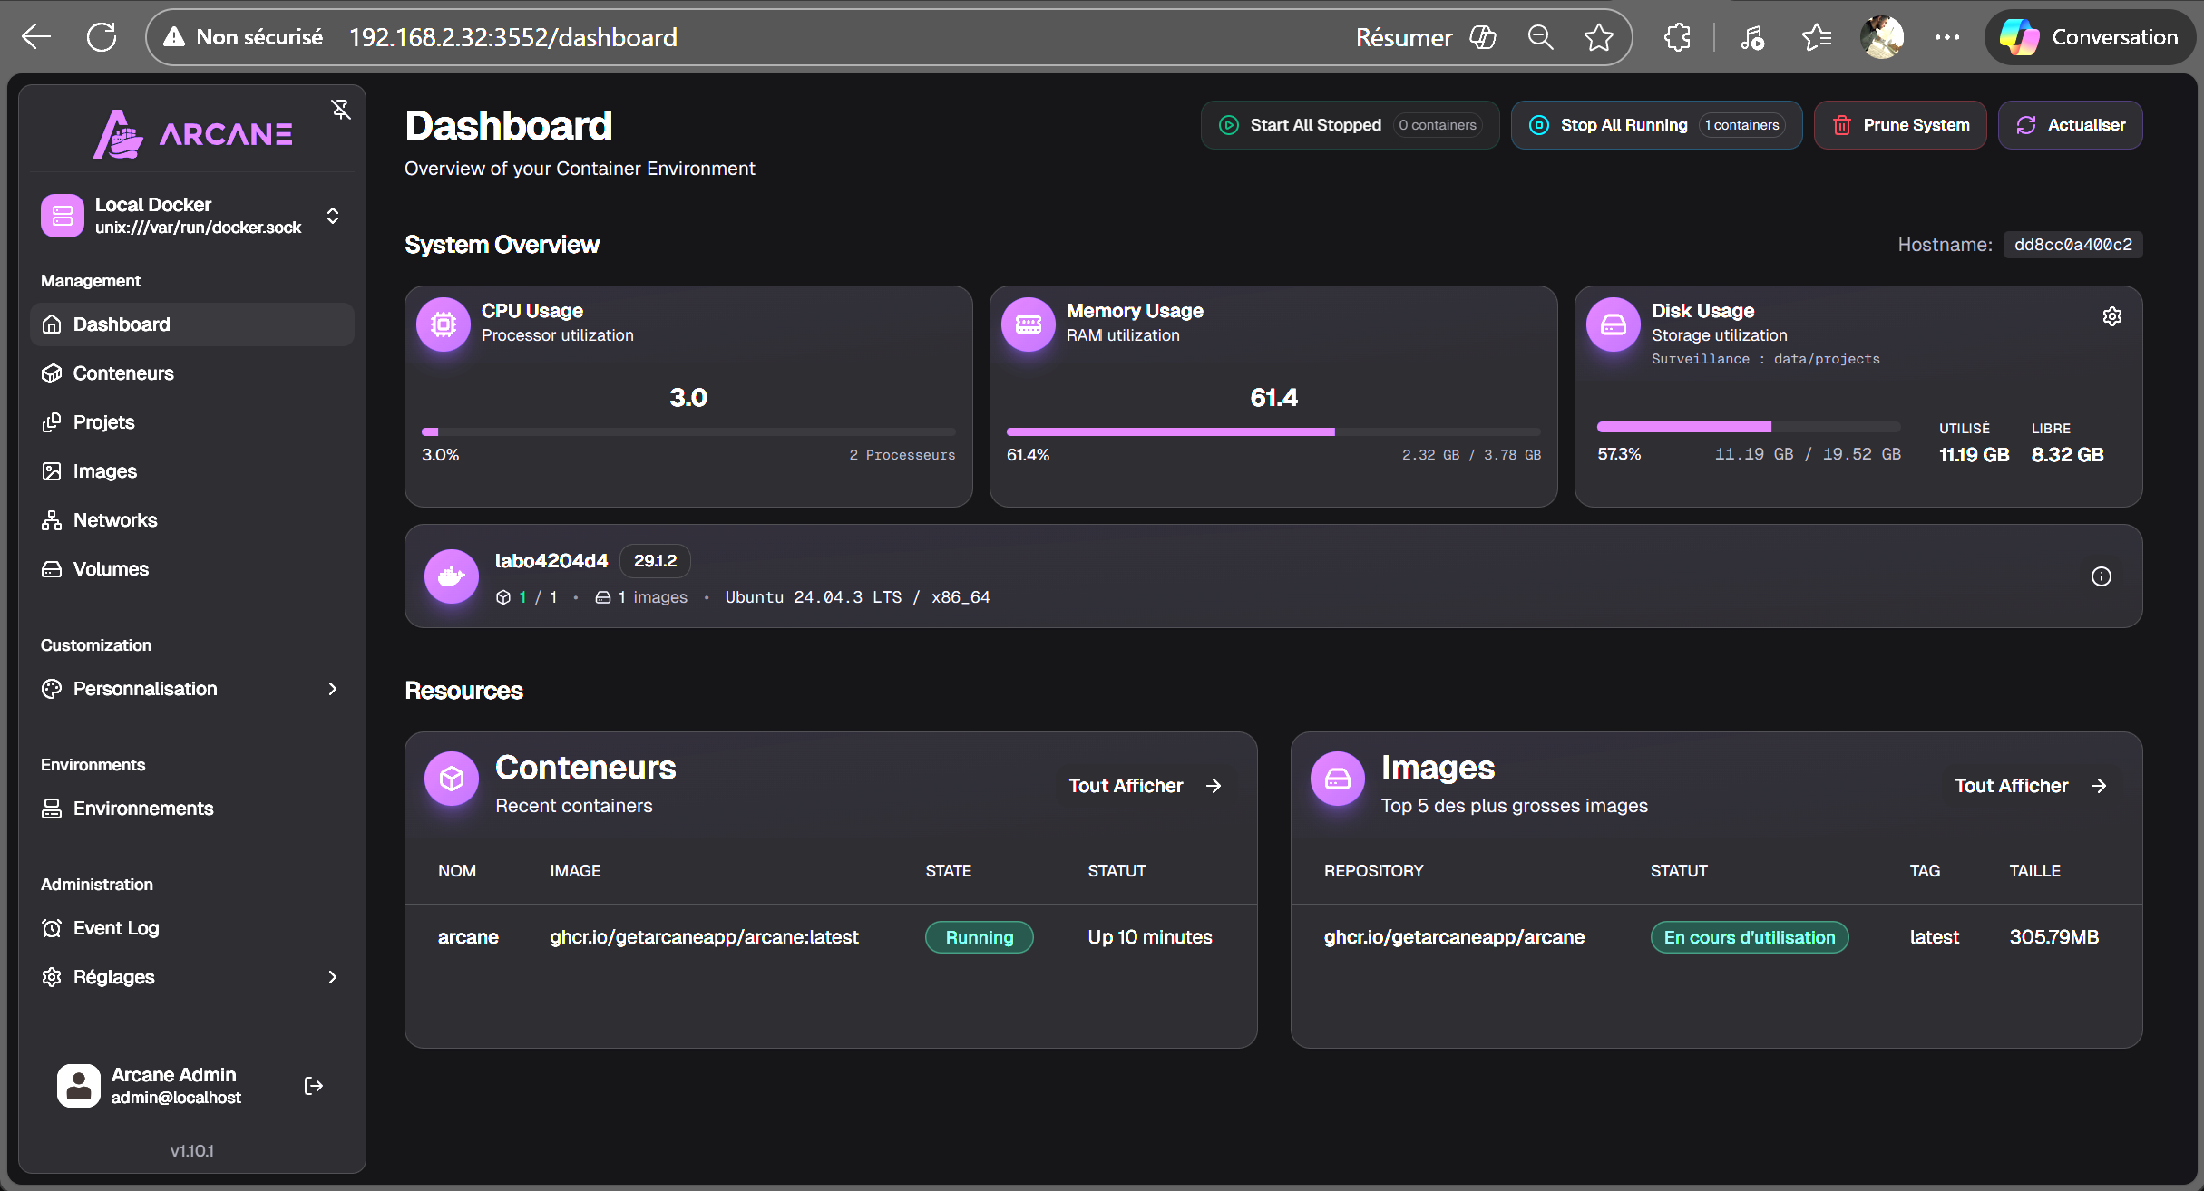Click the logout icon beside Arcane Admin
Screen dimensions: 2204x1191
[314, 1086]
